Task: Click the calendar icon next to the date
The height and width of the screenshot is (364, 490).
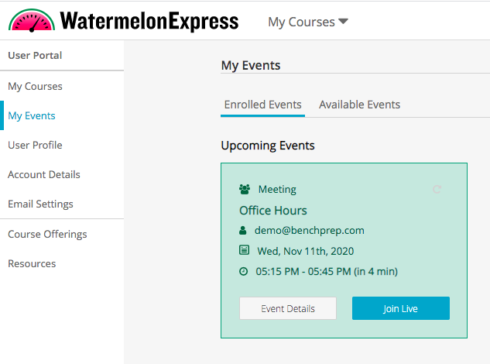Action: coord(244,250)
